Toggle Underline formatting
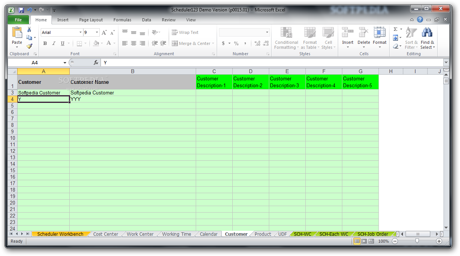This screenshot has width=460, height=256. point(62,43)
